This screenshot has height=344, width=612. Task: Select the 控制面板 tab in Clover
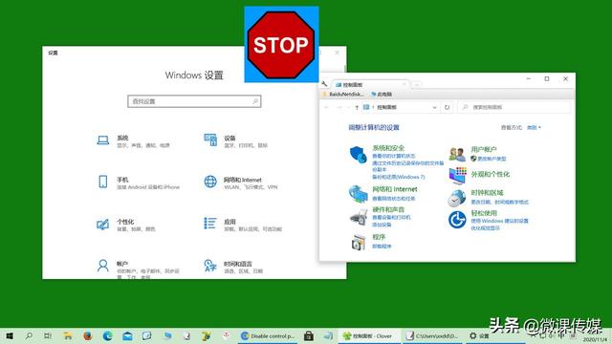(x=370, y=85)
